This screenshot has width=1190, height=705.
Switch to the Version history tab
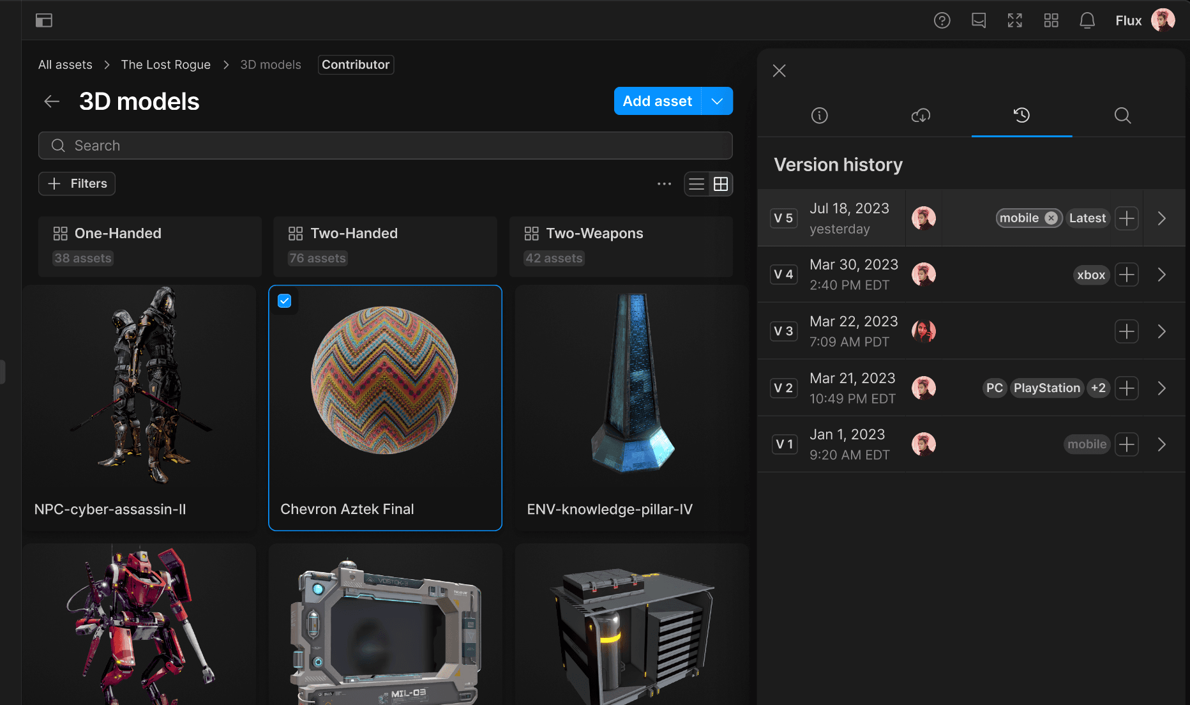coord(1021,116)
